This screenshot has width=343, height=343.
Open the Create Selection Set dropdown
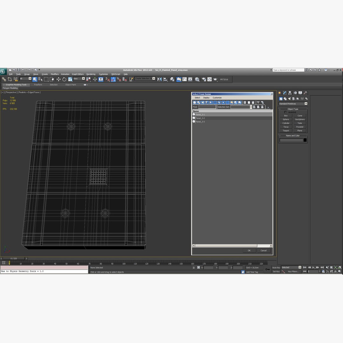point(145,78)
